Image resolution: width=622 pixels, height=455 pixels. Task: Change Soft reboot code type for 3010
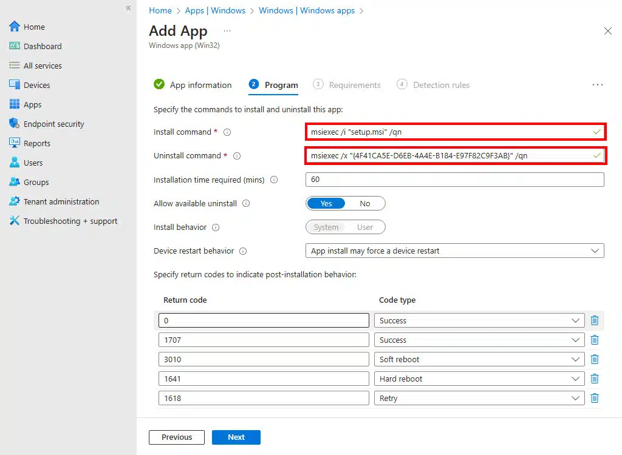(x=479, y=359)
